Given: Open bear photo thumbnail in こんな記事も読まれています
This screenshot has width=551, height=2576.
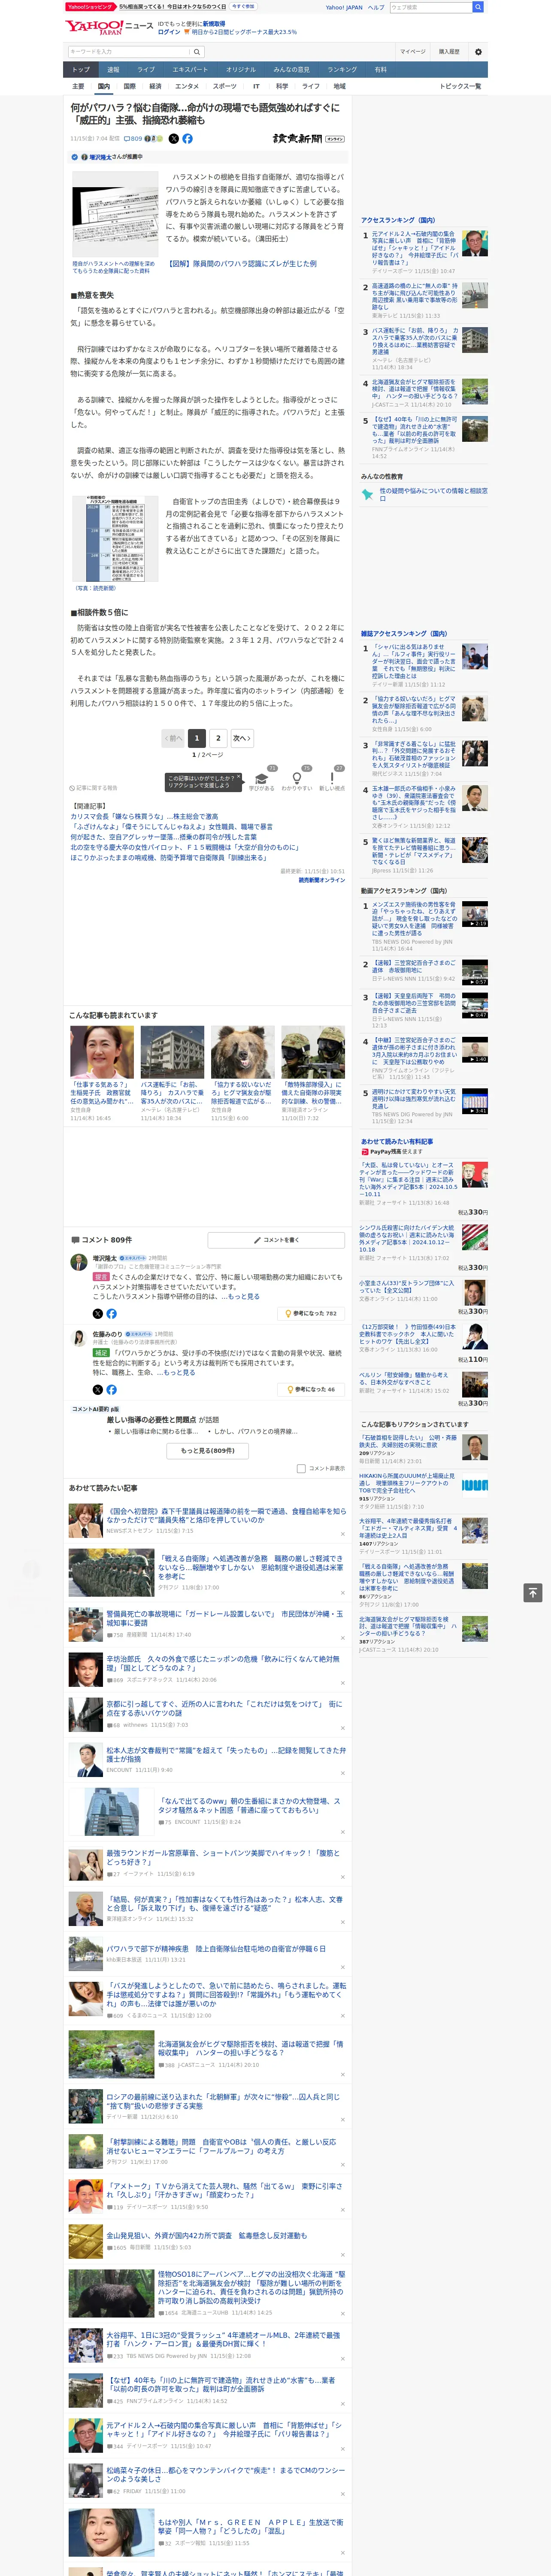Looking at the screenshot, I should [x=241, y=1051].
